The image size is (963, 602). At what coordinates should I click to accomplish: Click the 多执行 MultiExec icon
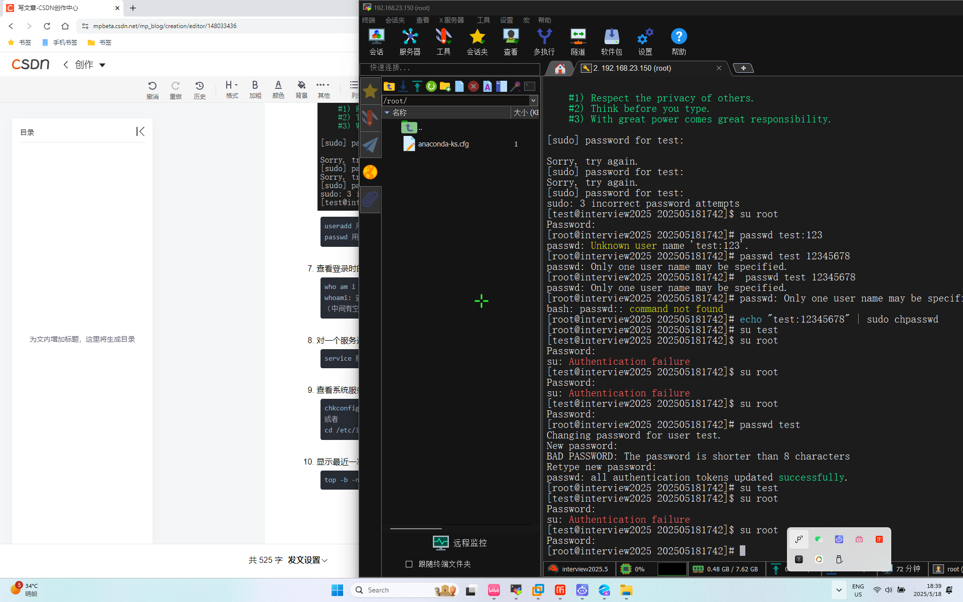point(544,42)
